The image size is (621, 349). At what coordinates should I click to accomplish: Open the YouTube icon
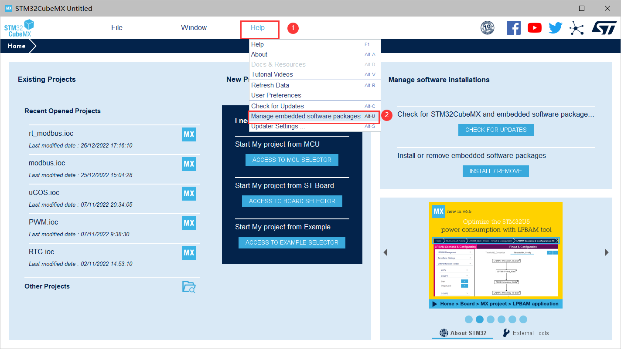click(x=535, y=28)
